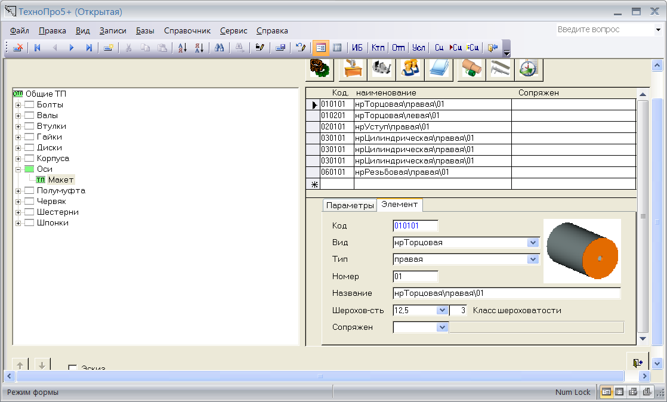This screenshot has width=667, height=402.
Task: Click the horizontal scrollbar thumb
Action: click(320, 376)
